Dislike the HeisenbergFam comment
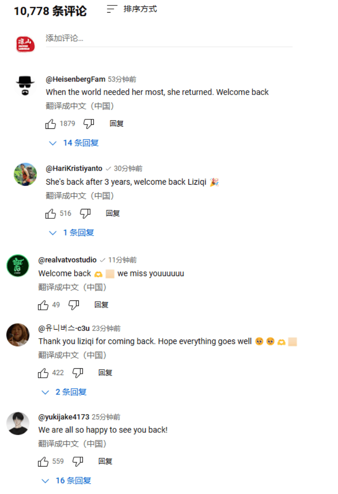338x494 pixels. pos(89,124)
